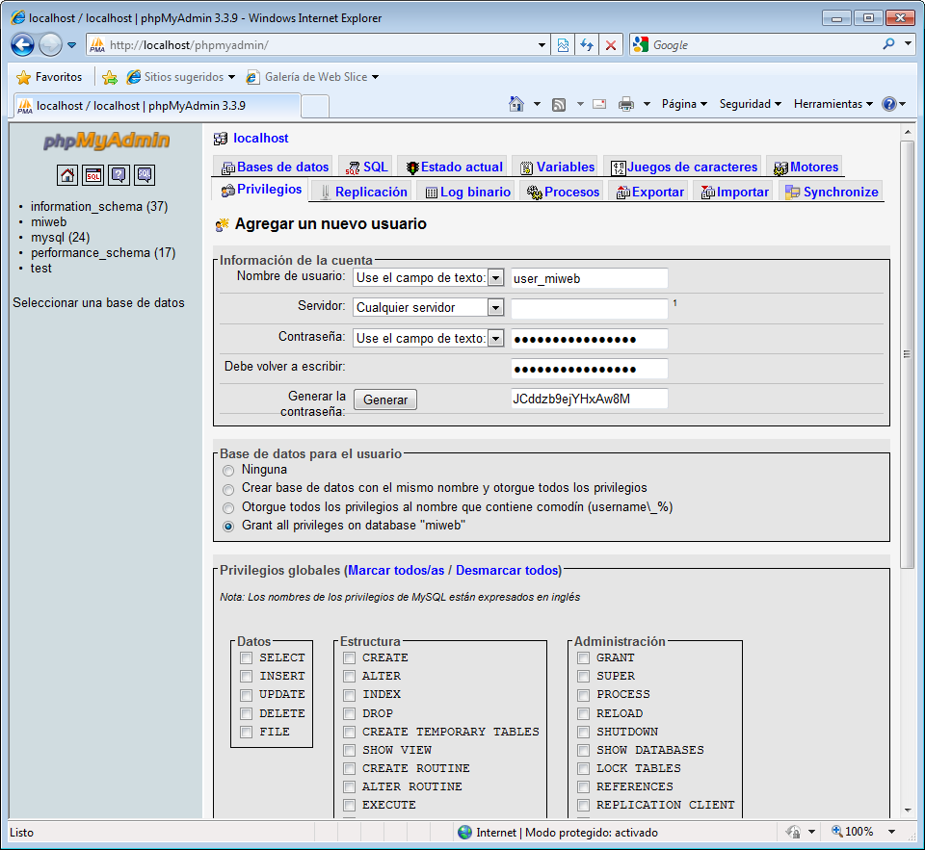Image resolution: width=925 pixels, height=850 pixels.
Task: Check the CREATE structure privilege
Action: [350, 657]
